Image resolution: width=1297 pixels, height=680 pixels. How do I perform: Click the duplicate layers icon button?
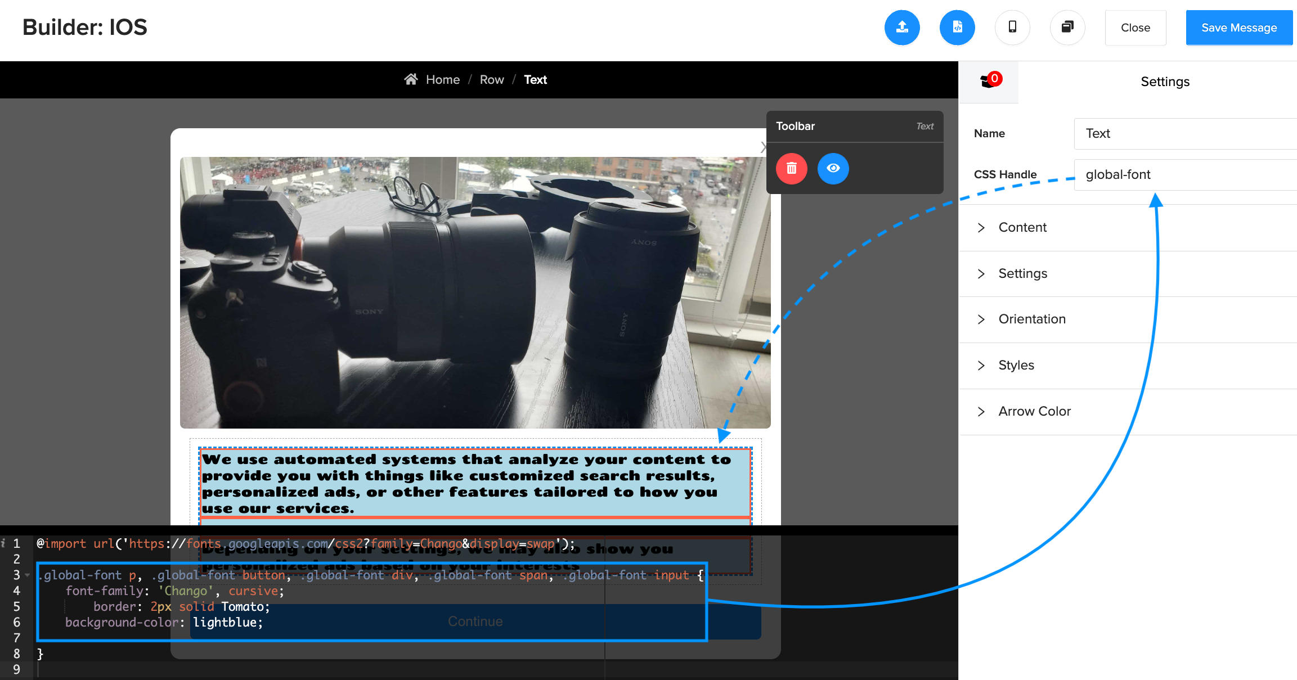click(1067, 28)
